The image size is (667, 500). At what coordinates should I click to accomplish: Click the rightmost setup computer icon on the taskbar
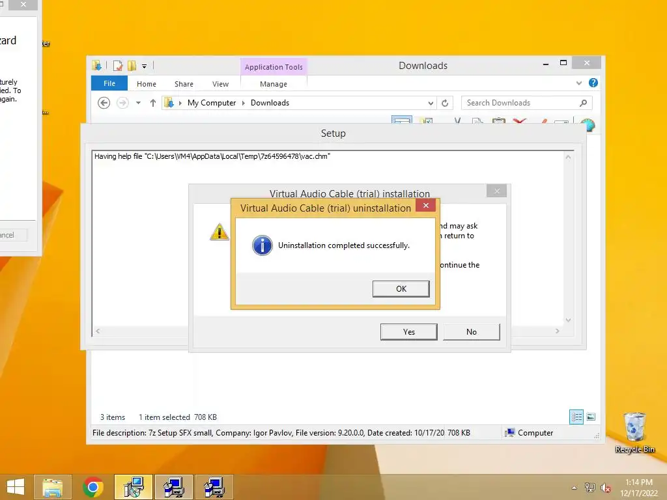click(x=214, y=487)
